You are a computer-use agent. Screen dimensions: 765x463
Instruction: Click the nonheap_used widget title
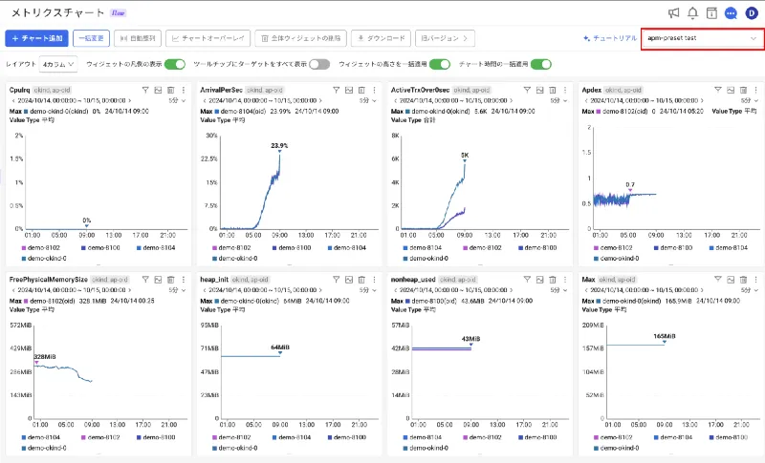click(x=413, y=280)
